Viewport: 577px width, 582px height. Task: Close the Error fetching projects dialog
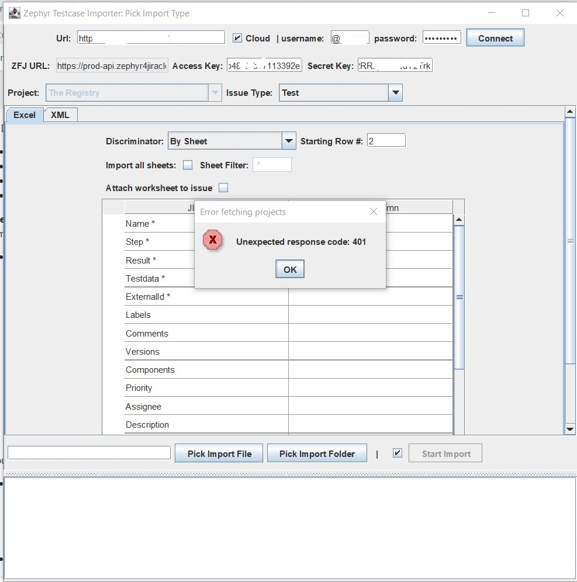374,212
